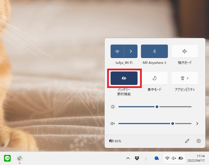Screen dimensions: 209x165
Task: Click the taskbar Wi-Fi status icon
Action: point(167,158)
